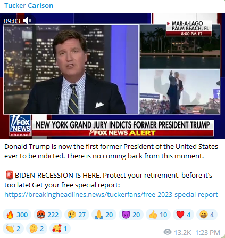Image resolution: width=225 pixels, height=238 pixels.
Task: Click the red heart reaction
Action: coord(184,215)
